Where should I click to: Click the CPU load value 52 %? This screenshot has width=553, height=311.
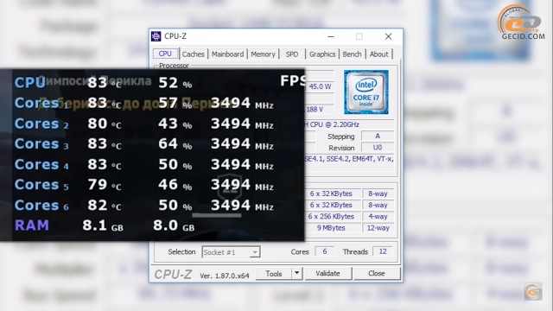coord(175,83)
